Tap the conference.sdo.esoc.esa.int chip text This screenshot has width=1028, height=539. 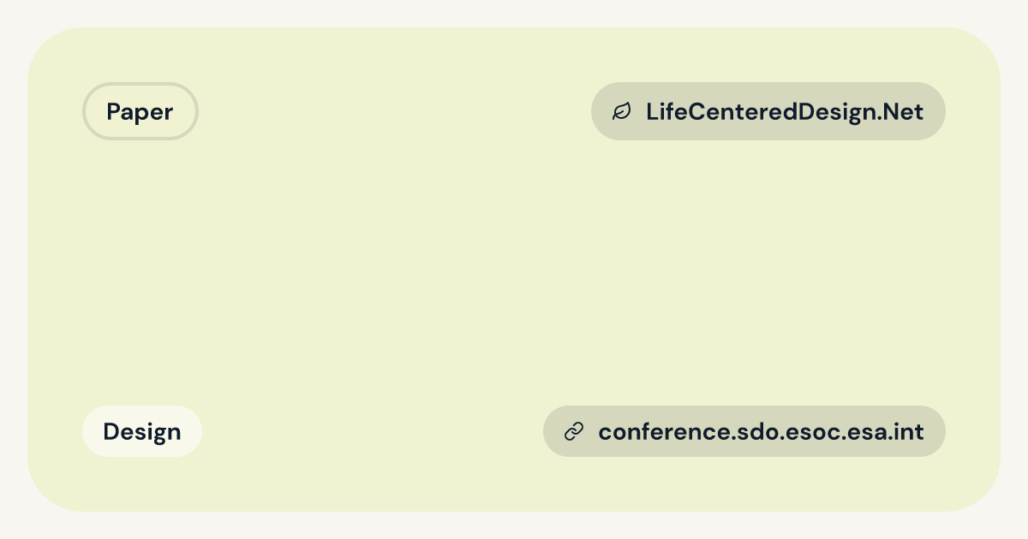tap(761, 431)
